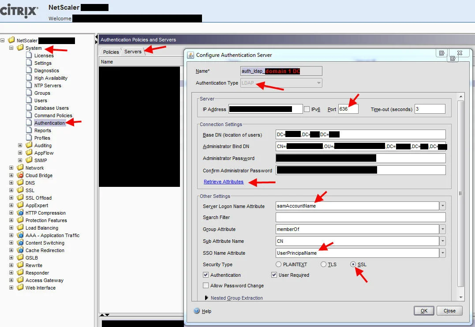475x327 pixels.
Task: Select SSL security type radio button
Action: coord(353,264)
